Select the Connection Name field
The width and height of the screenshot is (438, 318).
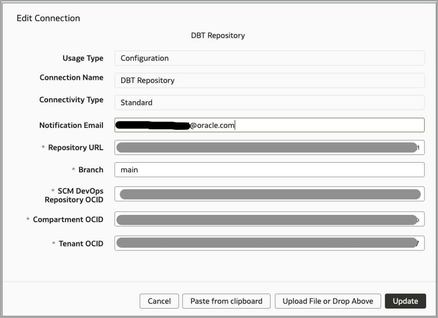(269, 80)
